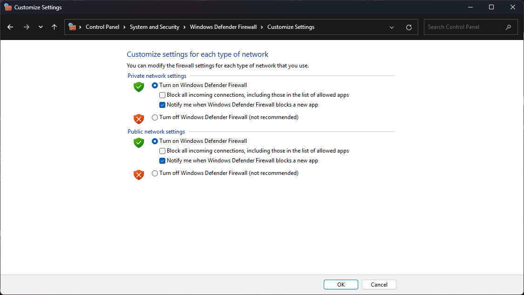This screenshot has width=524, height=295.
Task: Open the Control Panel breadcrumb
Action: coord(102,27)
